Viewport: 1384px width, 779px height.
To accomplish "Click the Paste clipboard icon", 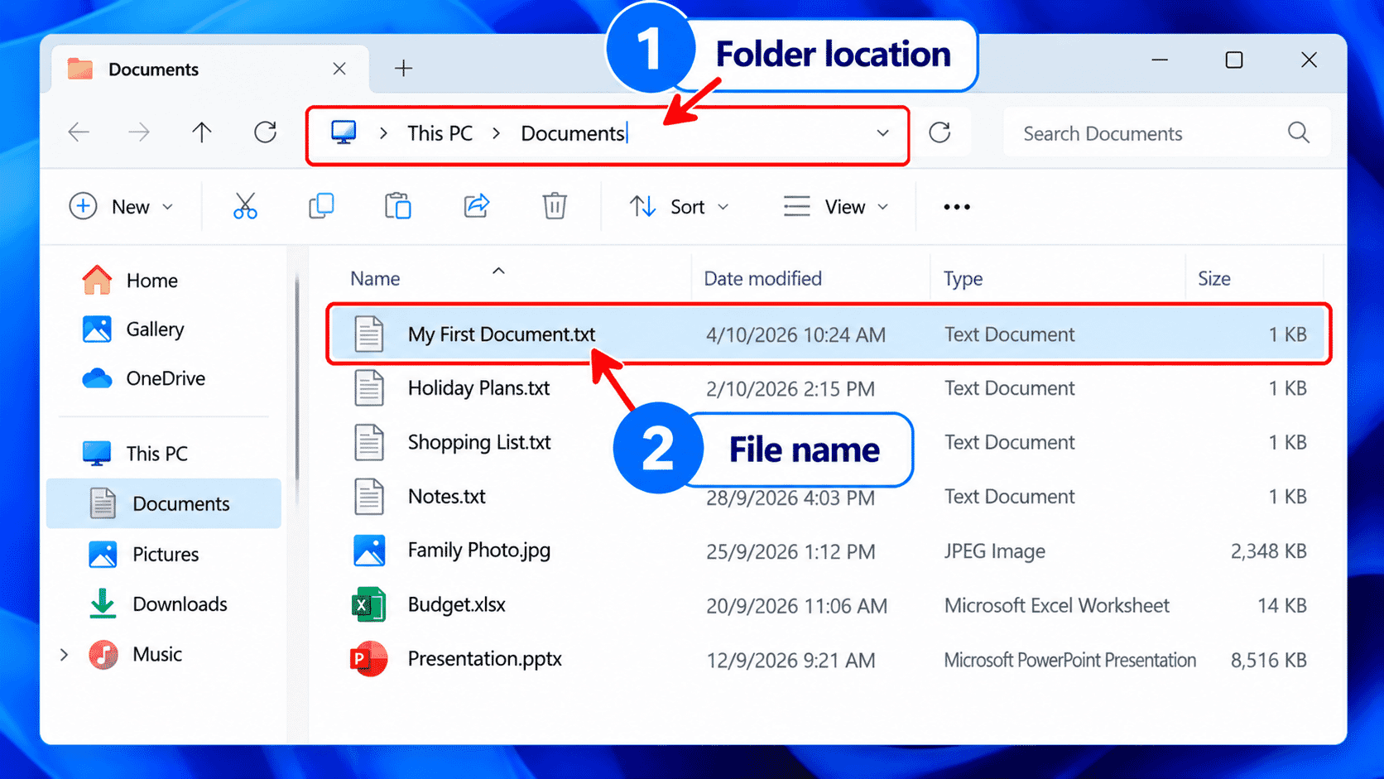I will (398, 206).
